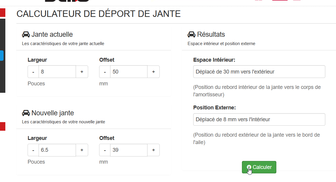Select the Position Externe result field

tap(259, 119)
